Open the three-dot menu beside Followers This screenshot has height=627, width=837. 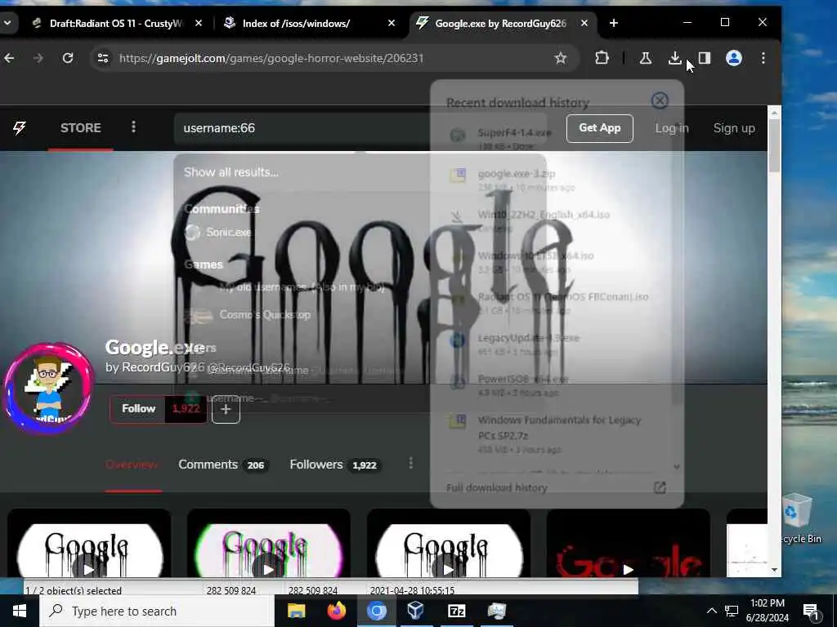click(x=410, y=463)
